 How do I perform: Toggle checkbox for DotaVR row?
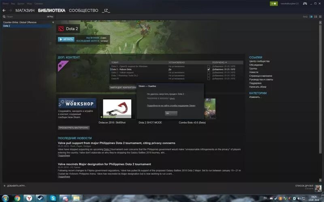[x=209, y=79]
